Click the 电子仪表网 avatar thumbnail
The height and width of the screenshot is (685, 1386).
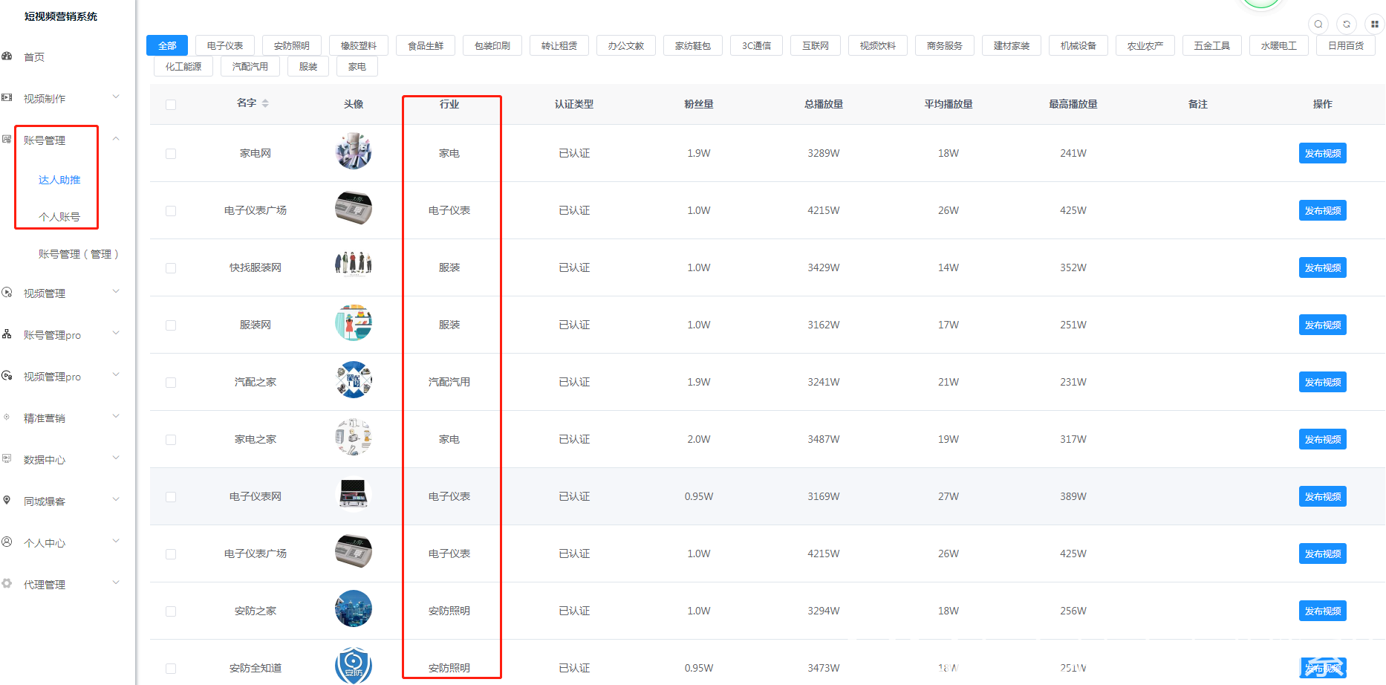354,496
